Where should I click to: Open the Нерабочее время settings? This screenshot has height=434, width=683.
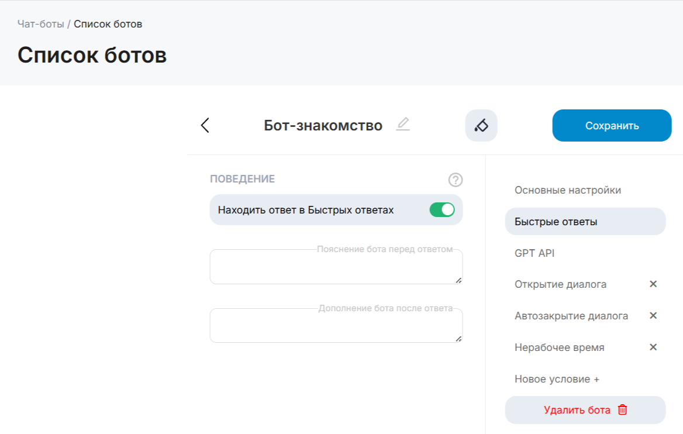(559, 347)
